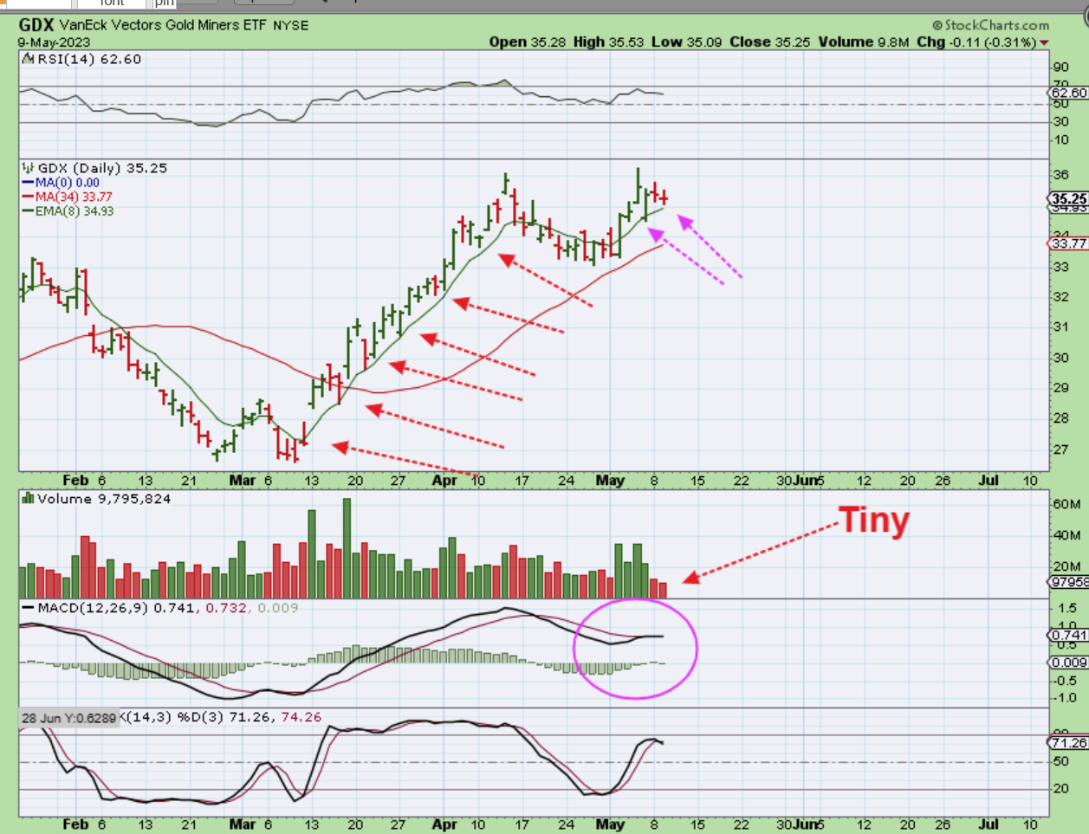
Task: Click the "Volume 9,795,824" panel label
Action: (x=104, y=499)
